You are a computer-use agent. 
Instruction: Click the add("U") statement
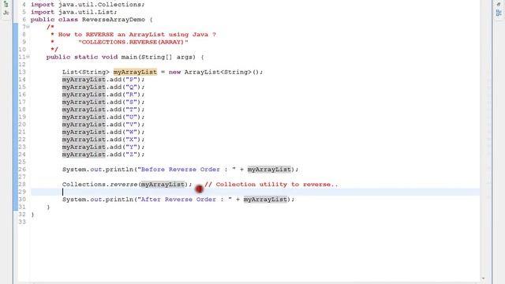pyautogui.click(x=103, y=117)
